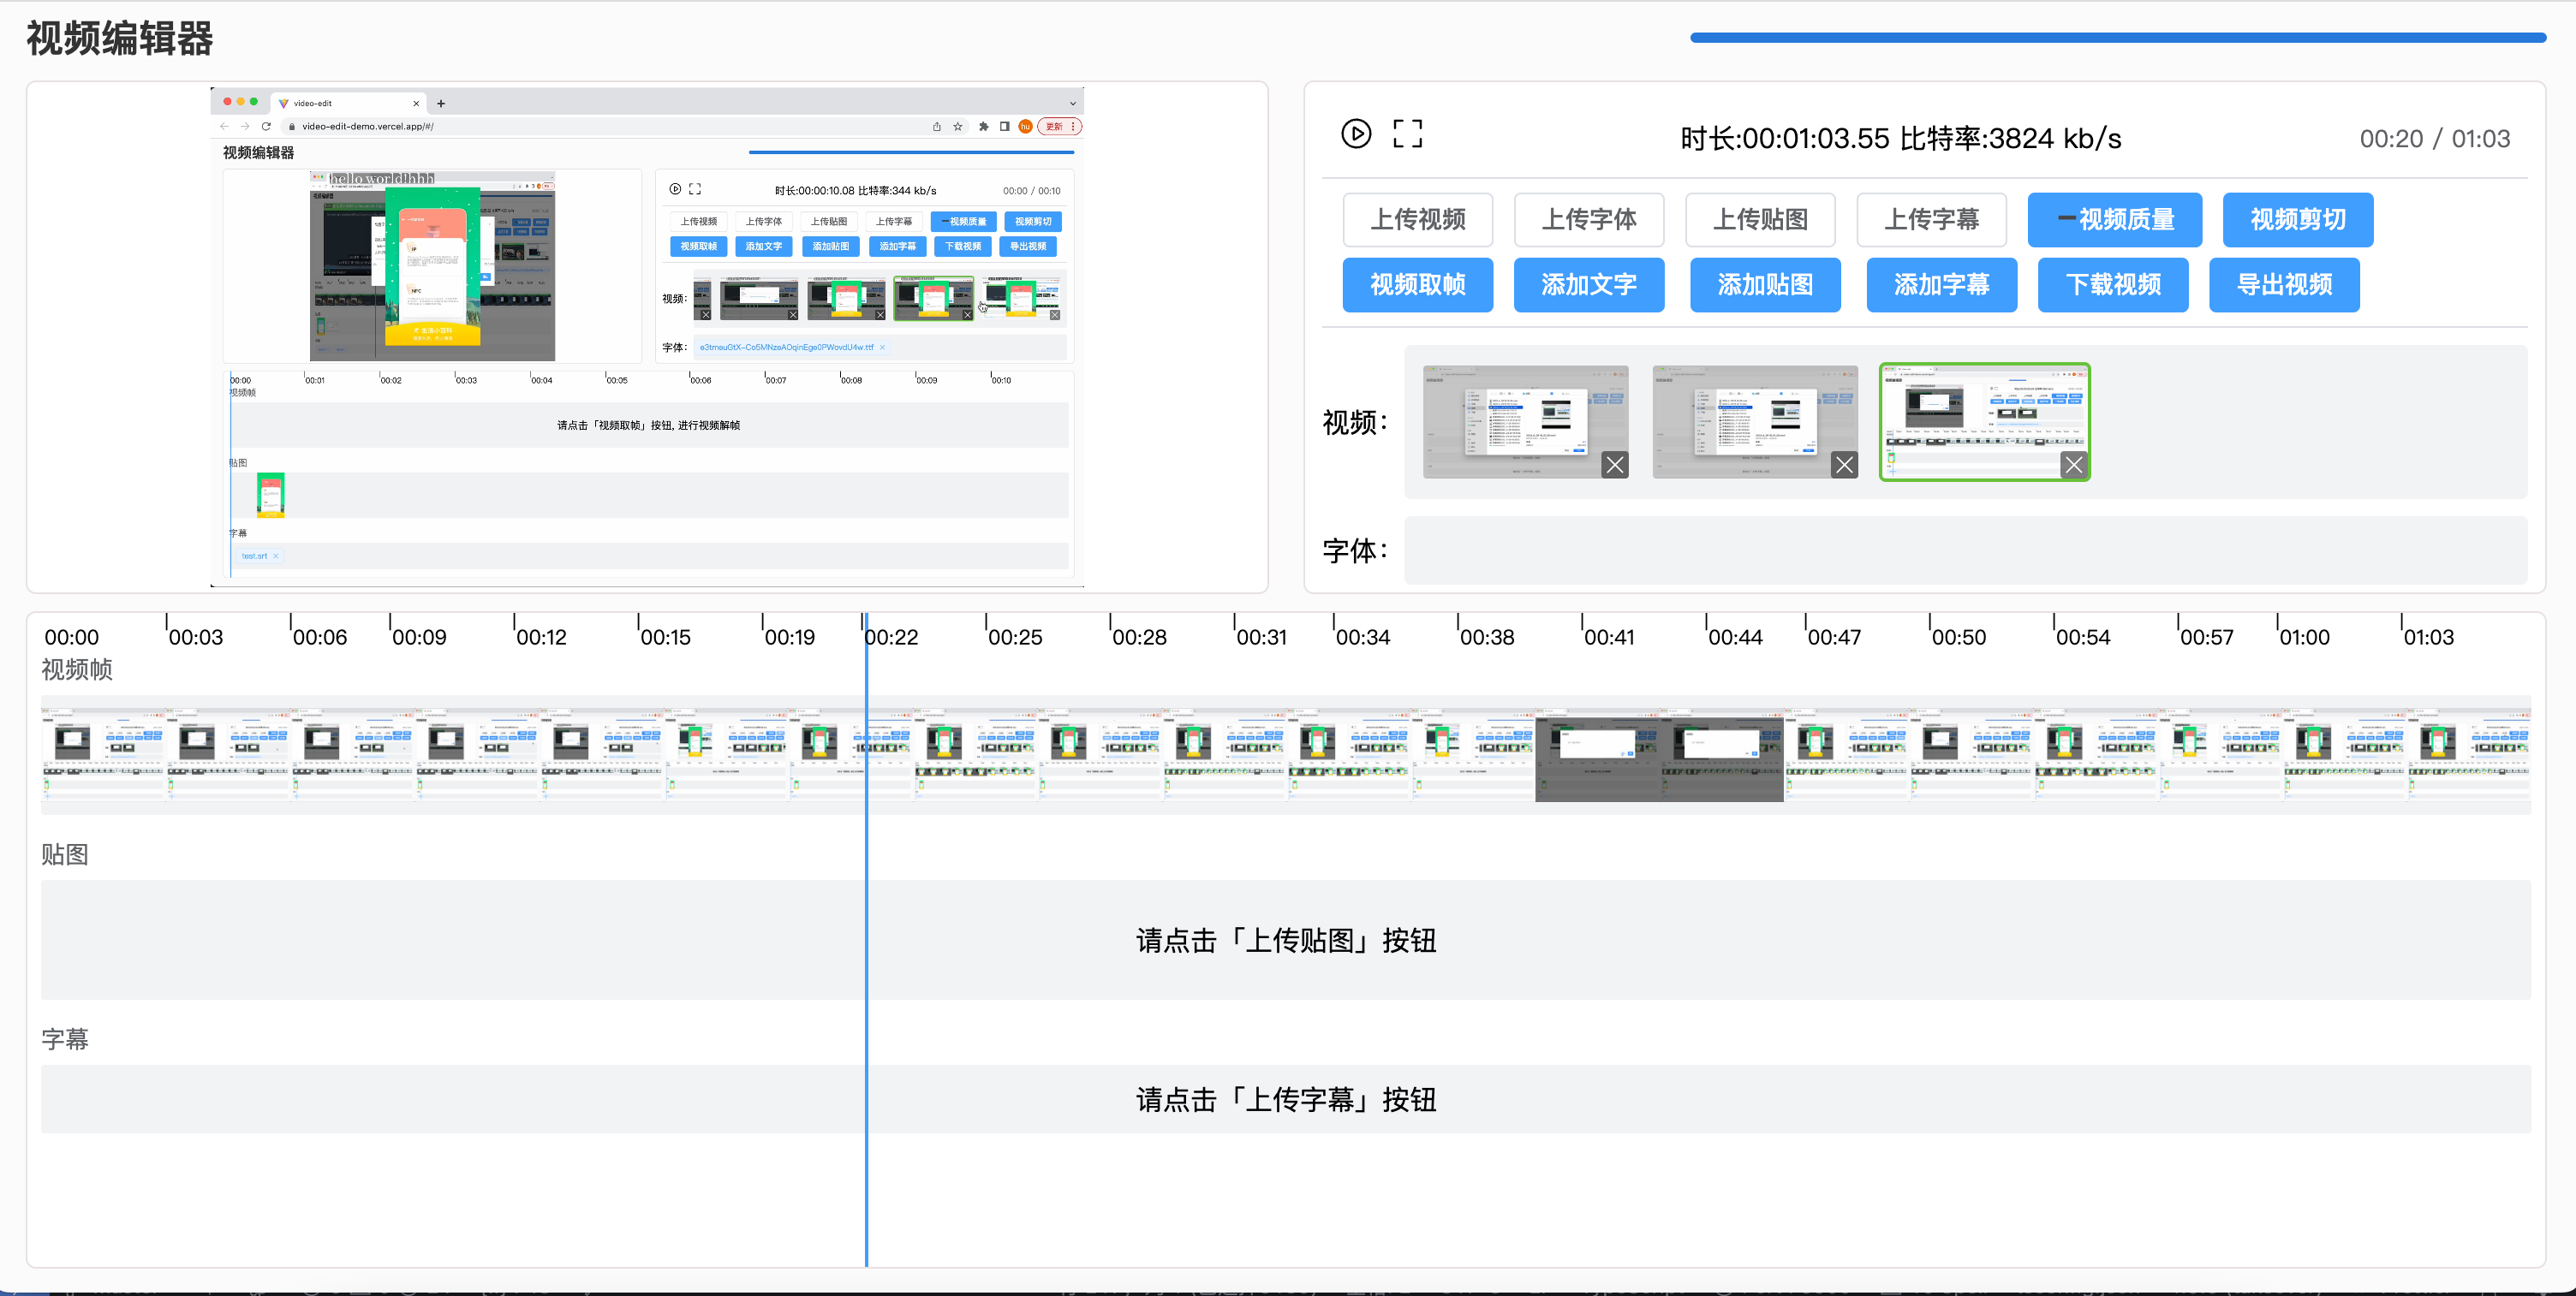Click the 添加文字 button
Image resolution: width=2576 pixels, height=1296 pixels.
coord(1588,285)
